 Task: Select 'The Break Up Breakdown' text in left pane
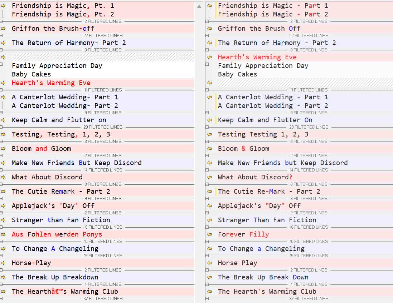[55, 277]
